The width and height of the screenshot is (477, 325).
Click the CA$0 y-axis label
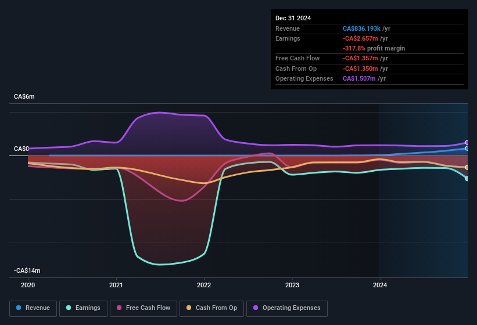[x=21, y=149]
